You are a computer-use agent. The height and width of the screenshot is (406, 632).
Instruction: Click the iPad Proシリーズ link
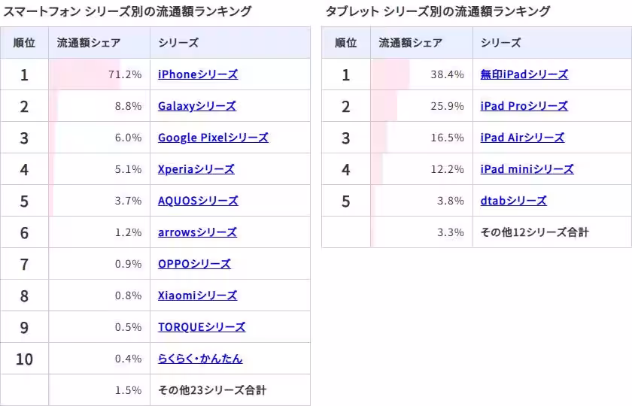coord(524,106)
